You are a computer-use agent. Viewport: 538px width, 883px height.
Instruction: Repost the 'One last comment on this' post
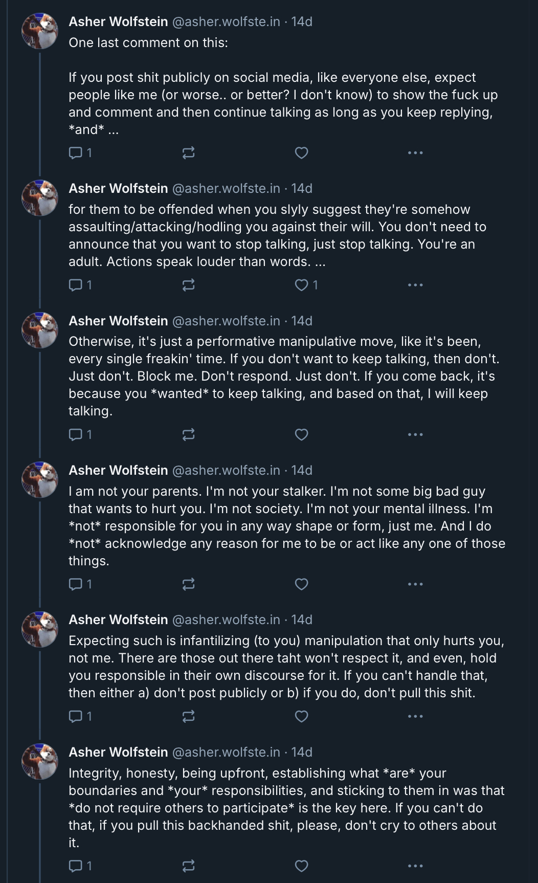188,152
